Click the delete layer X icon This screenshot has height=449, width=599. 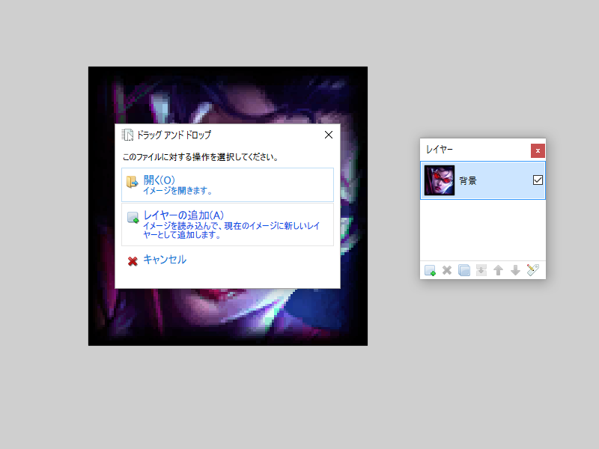pyautogui.click(x=447, y=270)
